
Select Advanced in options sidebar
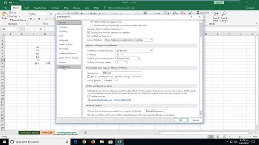[69, 49]
